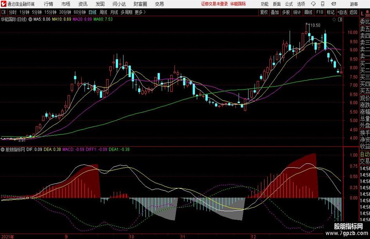The image size is (370, 239).
Task: Click the month 11 timeline marker
Action: [183, 237]
